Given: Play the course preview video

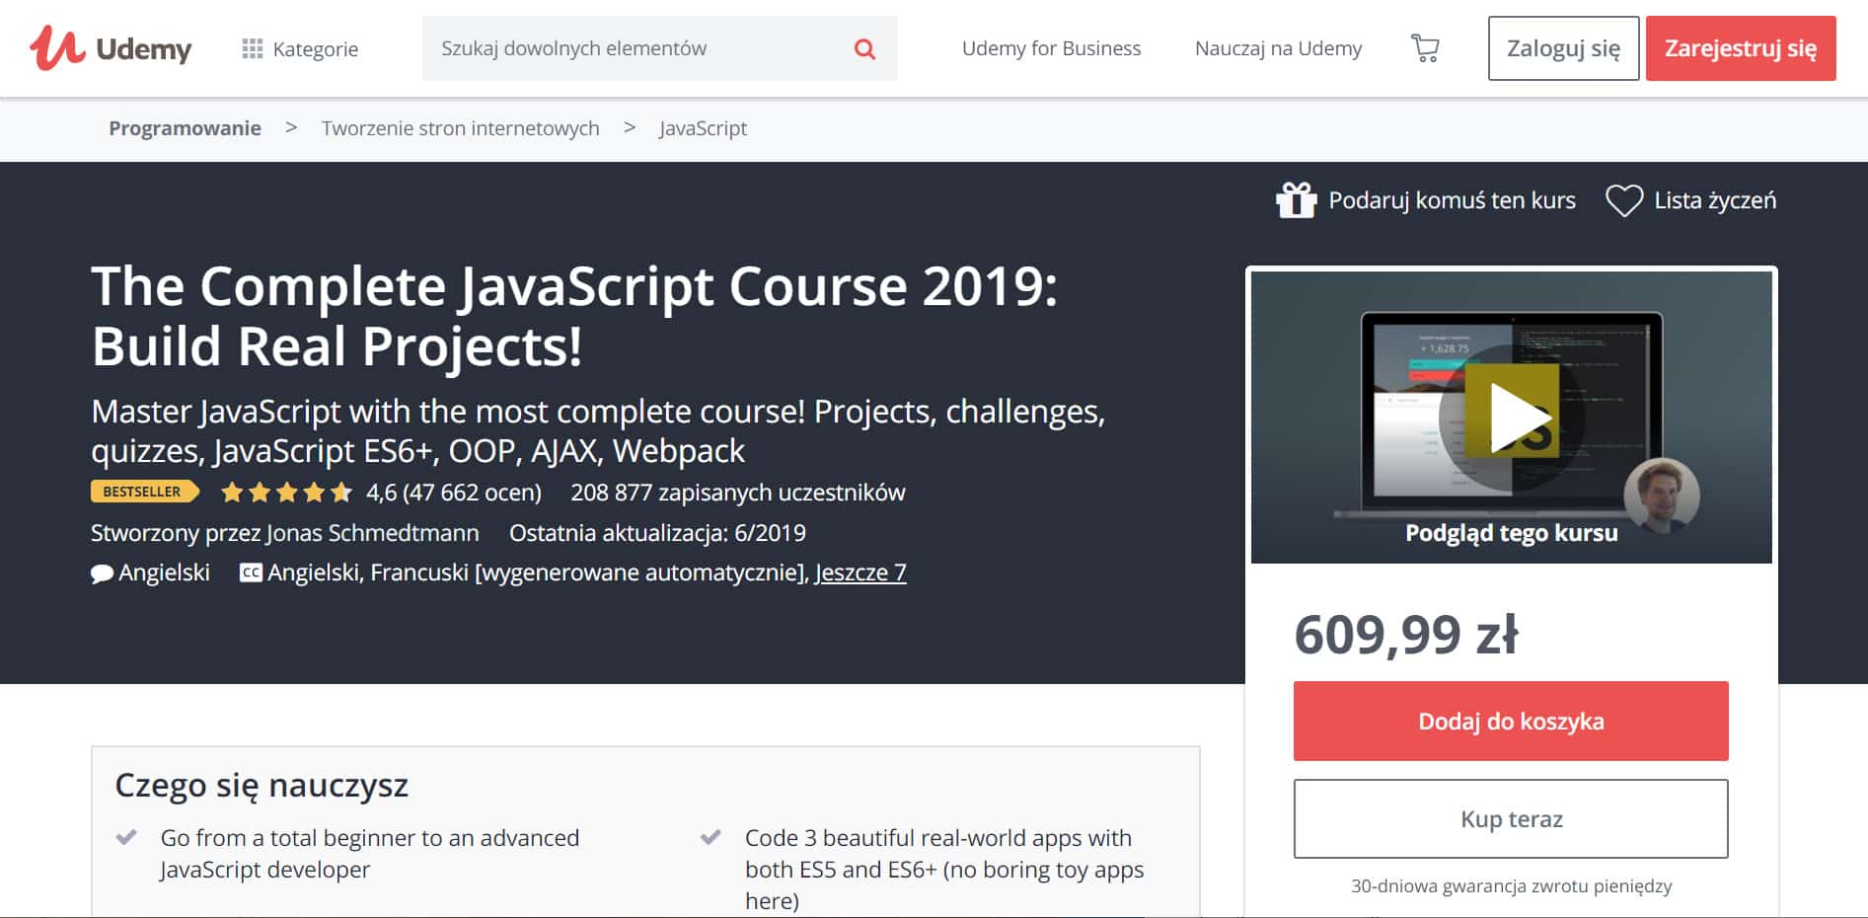Looking at the screenshot, I should 1512,418.
